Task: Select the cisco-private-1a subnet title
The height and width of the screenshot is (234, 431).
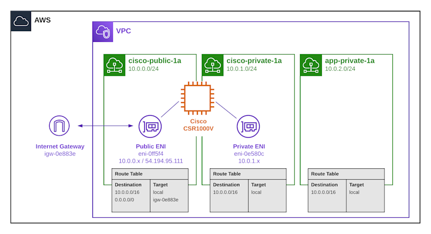Action: pos(254,60)
